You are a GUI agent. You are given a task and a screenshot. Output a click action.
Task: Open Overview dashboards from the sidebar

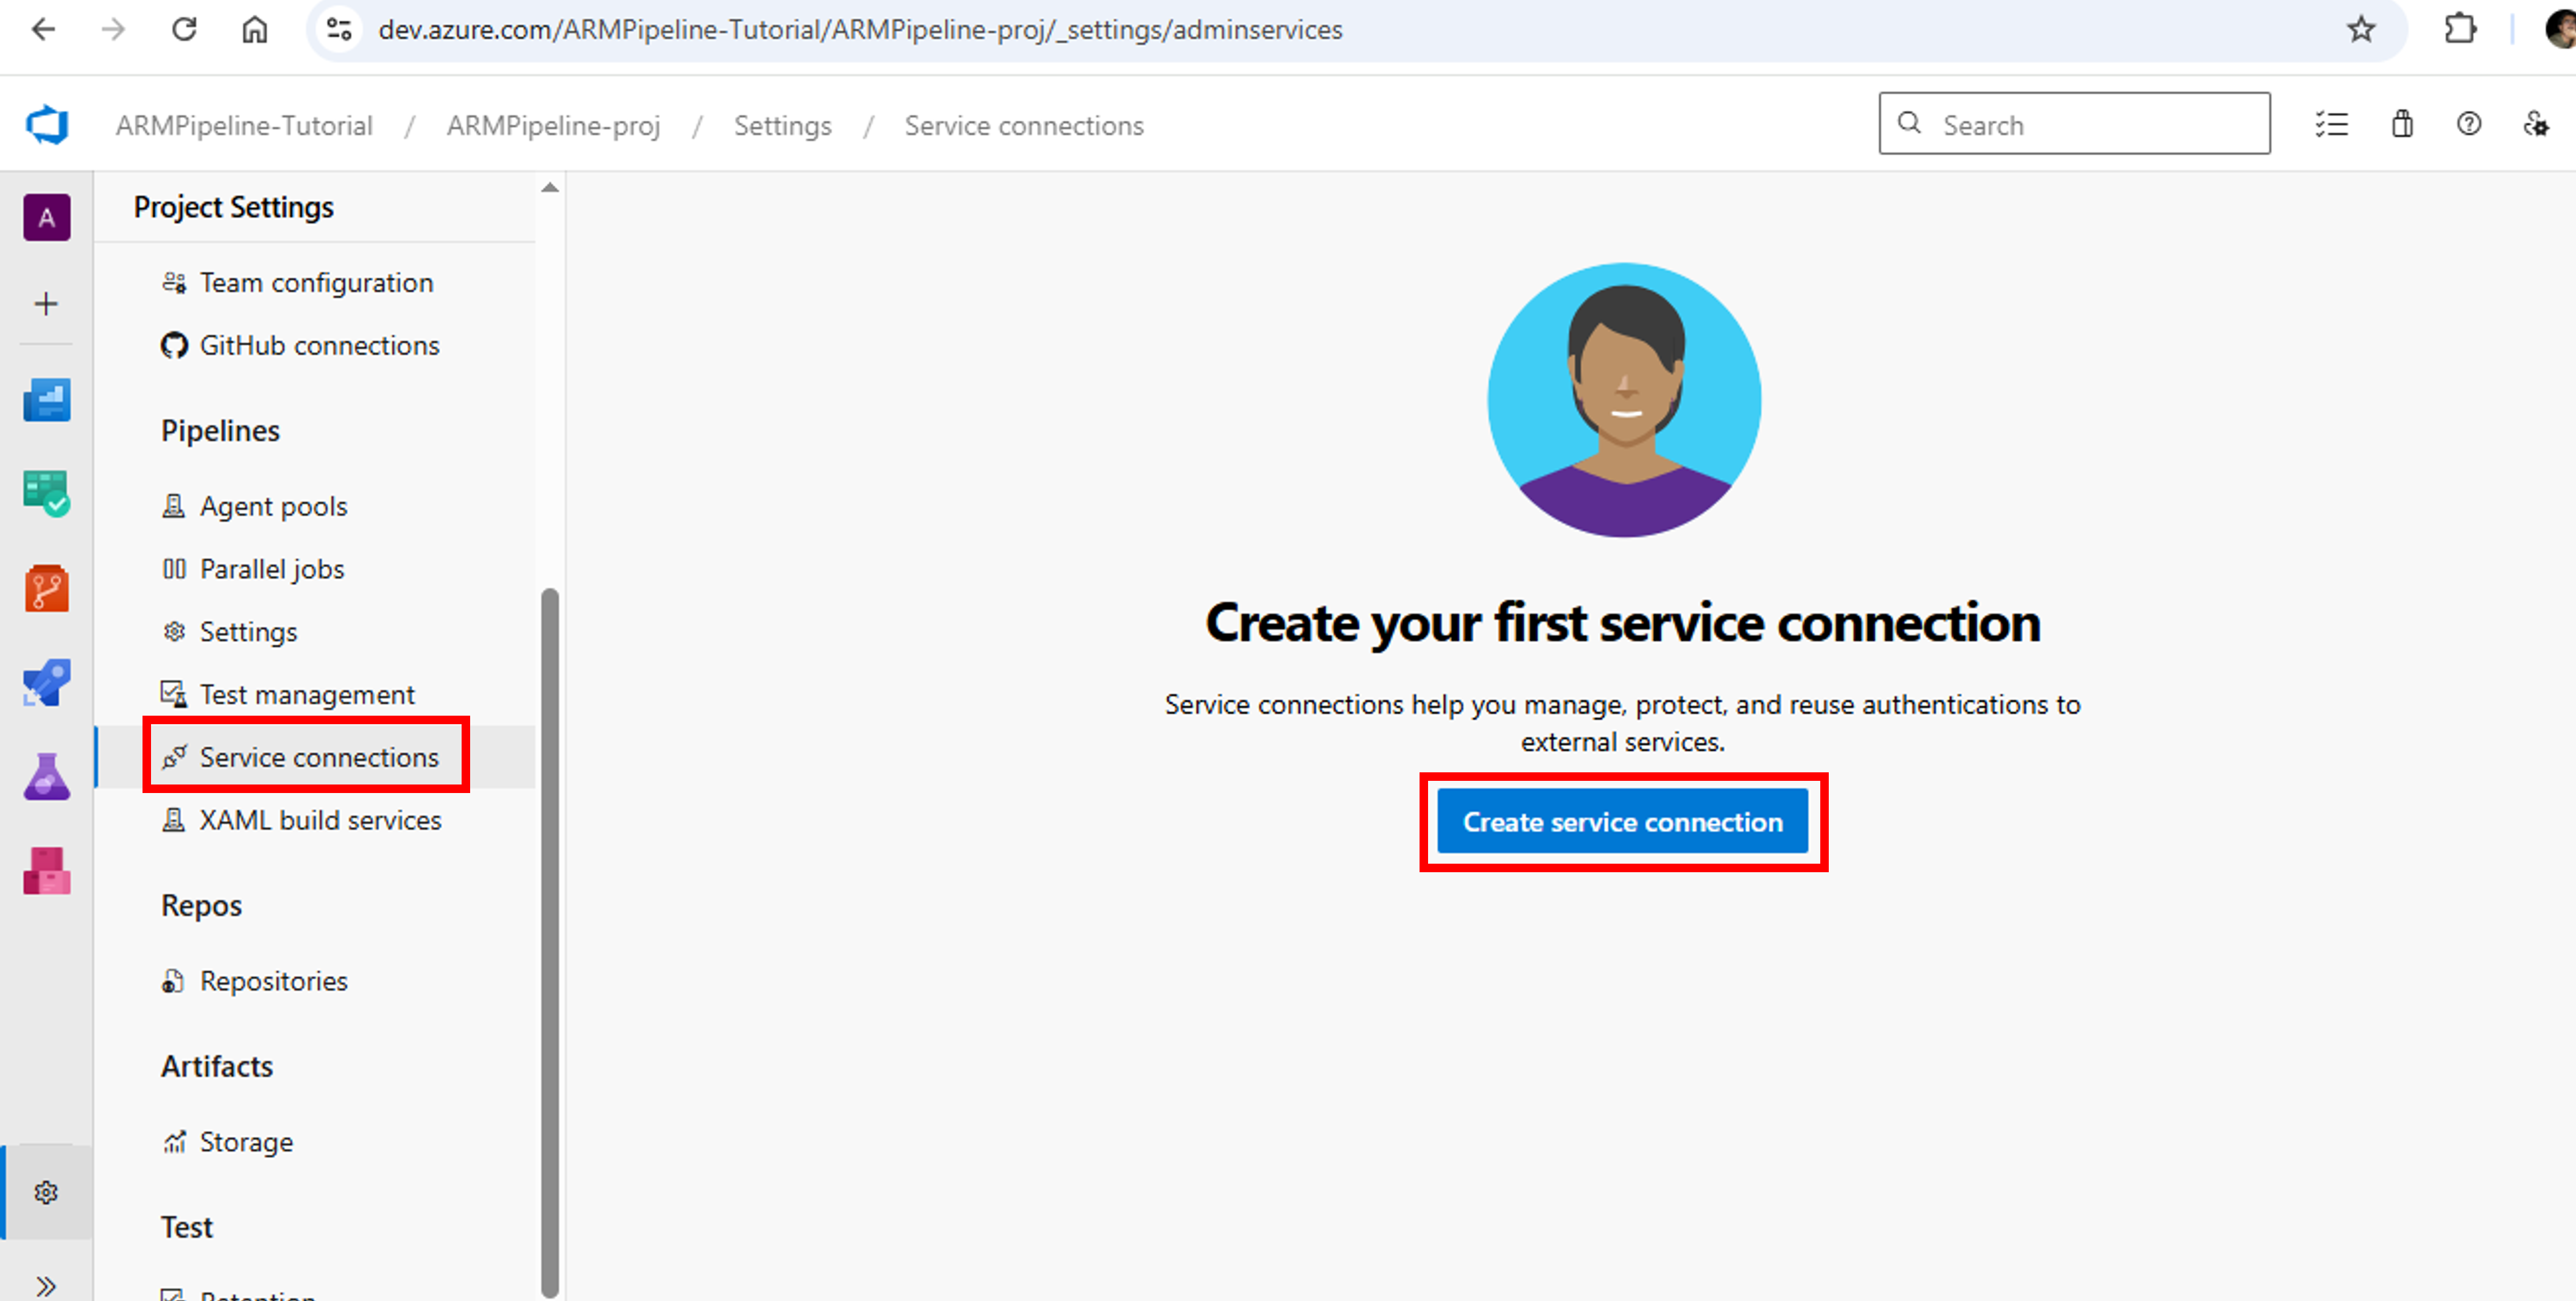pos(46,399)
